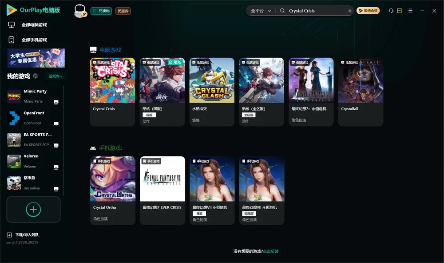
Task: Click the 点击反馈 feedback link
Action: pyautogui.click(x=271, y=251)
